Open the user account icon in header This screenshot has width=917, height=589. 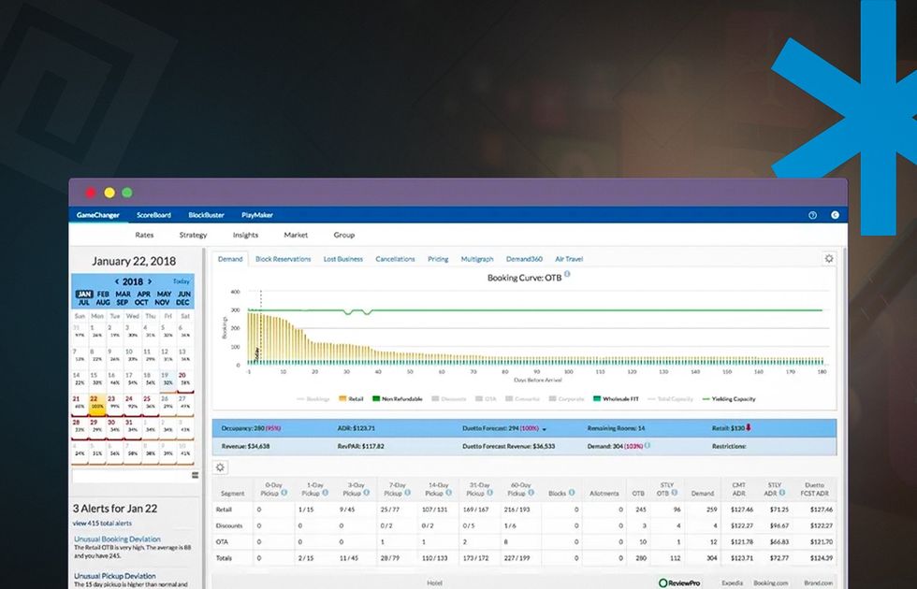point(835,215)
